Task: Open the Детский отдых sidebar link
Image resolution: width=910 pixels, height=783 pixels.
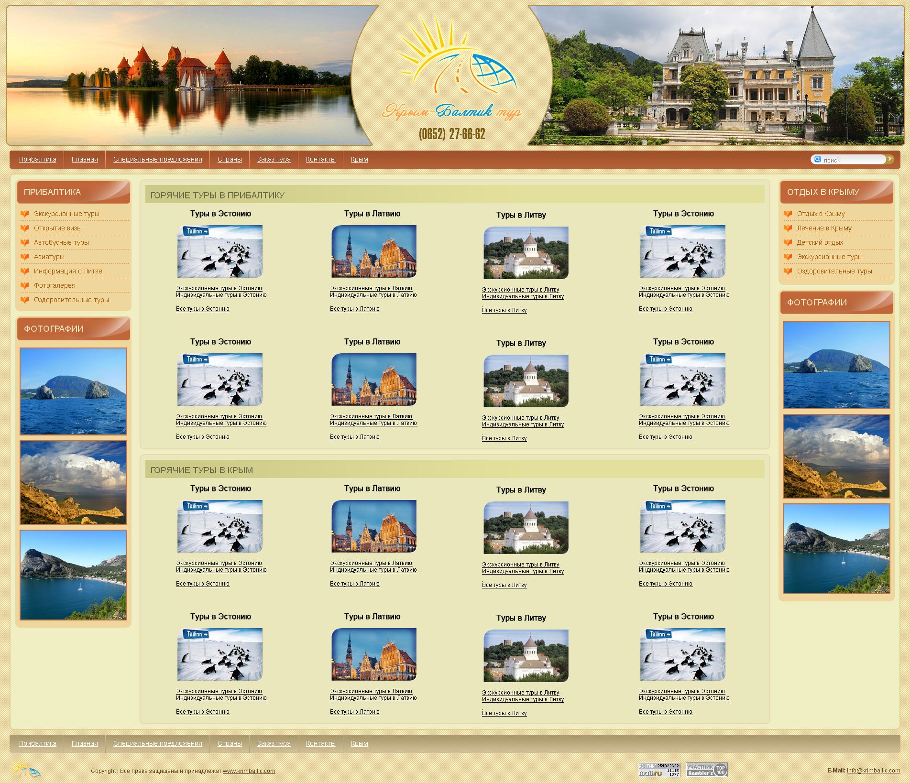Action: [x=820, y=242]
